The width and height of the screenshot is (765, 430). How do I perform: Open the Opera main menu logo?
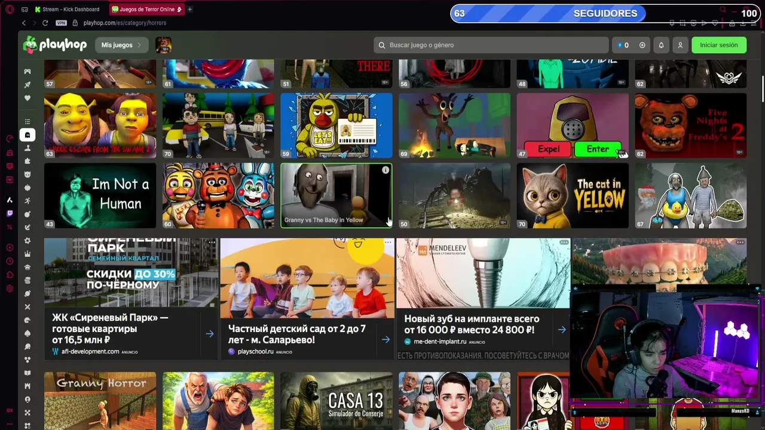click(x=10, y=10)
